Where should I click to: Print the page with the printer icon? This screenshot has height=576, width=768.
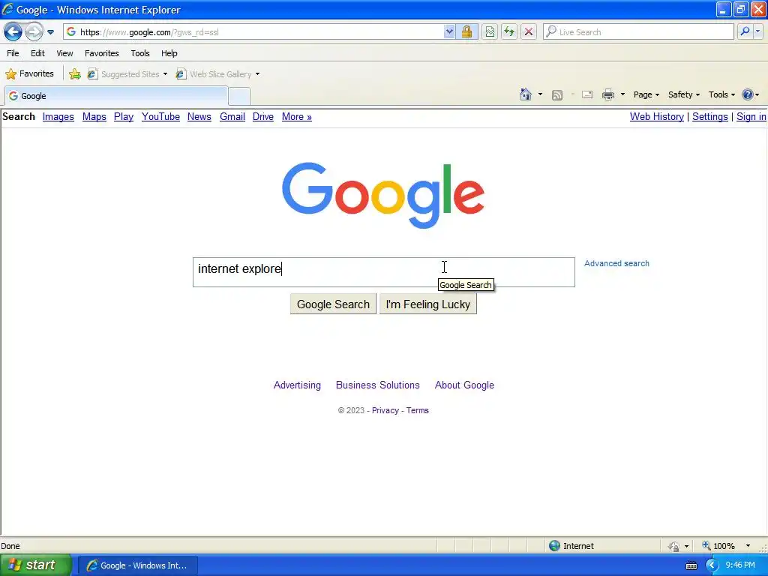point(607,94)
